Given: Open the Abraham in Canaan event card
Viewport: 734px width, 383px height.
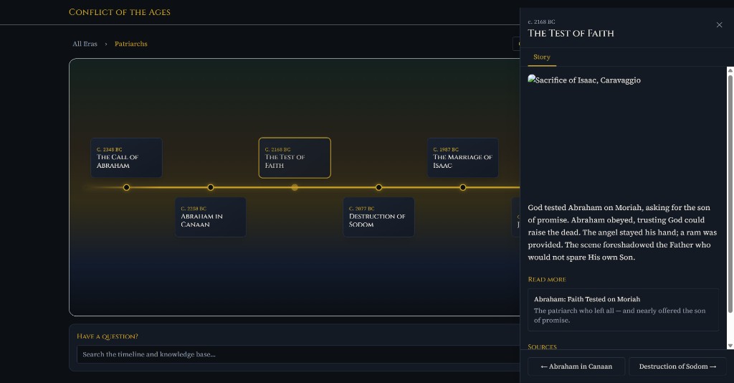Looking at the screenshot, I should pos(211,217).
